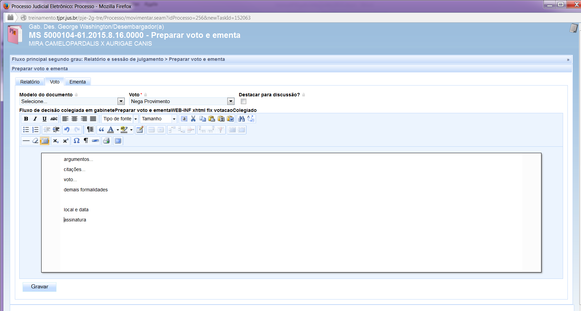Viewport: 581px width, 311px height.
Task: Open the Tipo de fonte dropdown
Action: pyautogui.click(x=120, y=119)
